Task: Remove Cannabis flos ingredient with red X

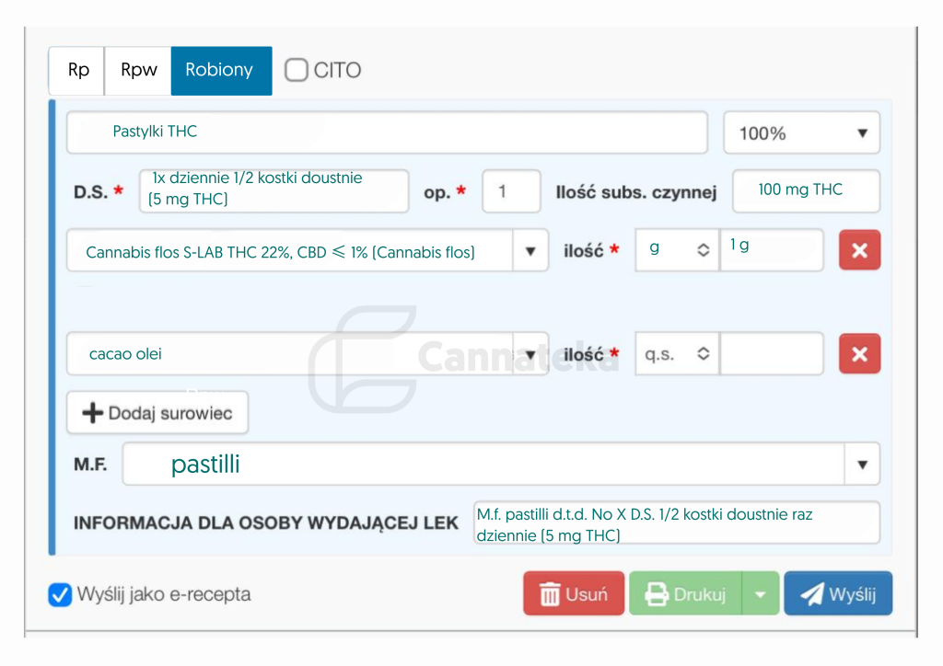Action: pyautogui.click(x=859, y=249)
